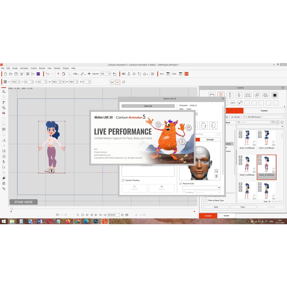Click the trash icon under face mesh
287x287 pixels.
tap(216, 176)
